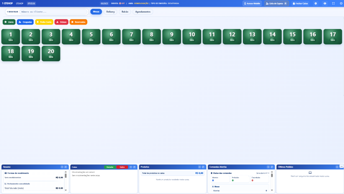344x194 pixels.
Task: Open table 5 tile
Action: coord(91,37)
